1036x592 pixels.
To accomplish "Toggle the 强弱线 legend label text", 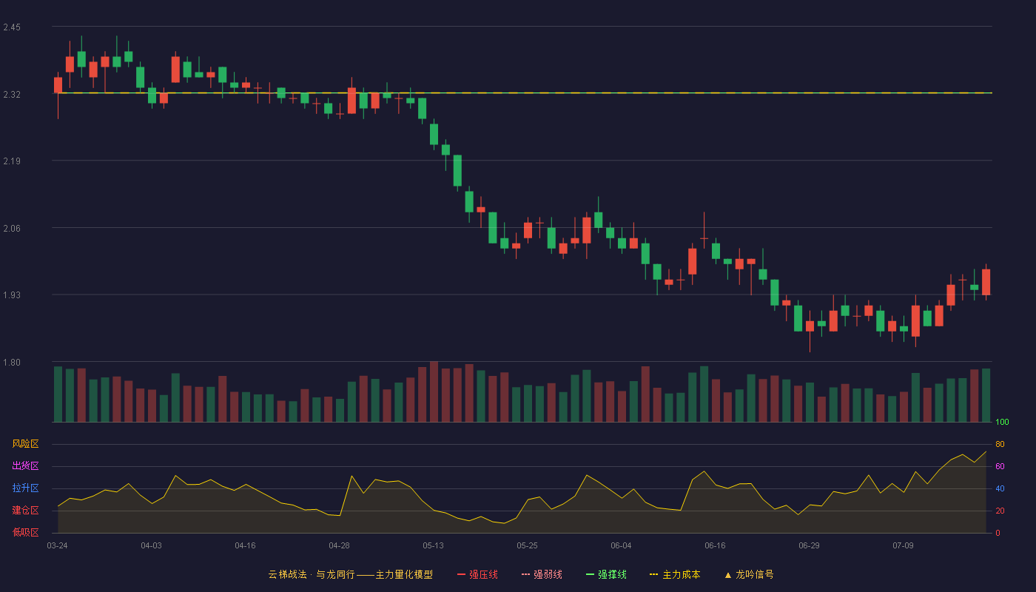I will point(548,574).
